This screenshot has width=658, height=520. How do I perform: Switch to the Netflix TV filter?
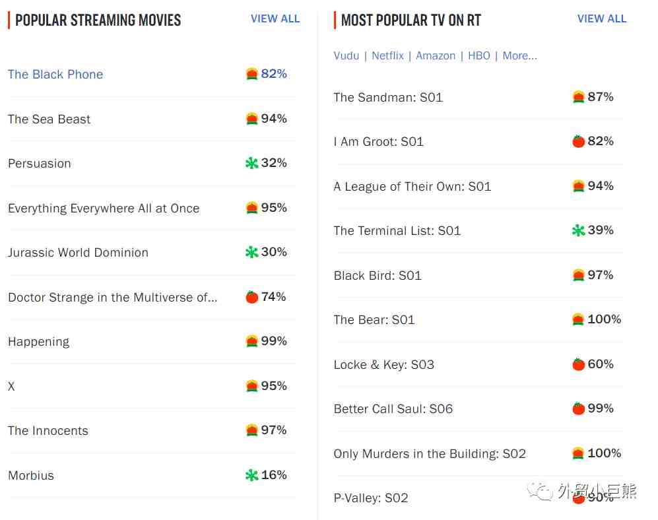(x=387, y=56)
